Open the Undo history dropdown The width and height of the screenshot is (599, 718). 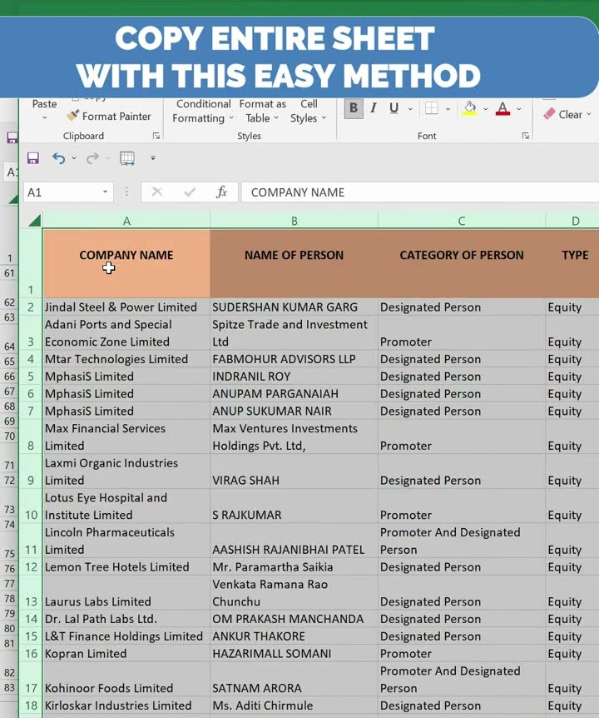click(x=74, y=158)
